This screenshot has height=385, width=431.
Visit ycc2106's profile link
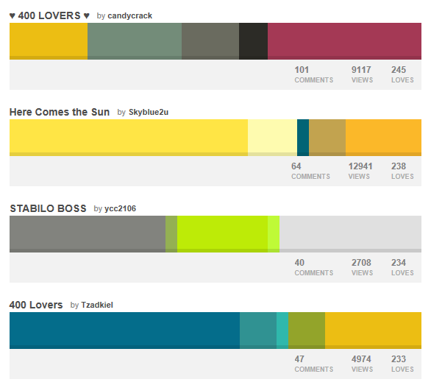(120, 208)
